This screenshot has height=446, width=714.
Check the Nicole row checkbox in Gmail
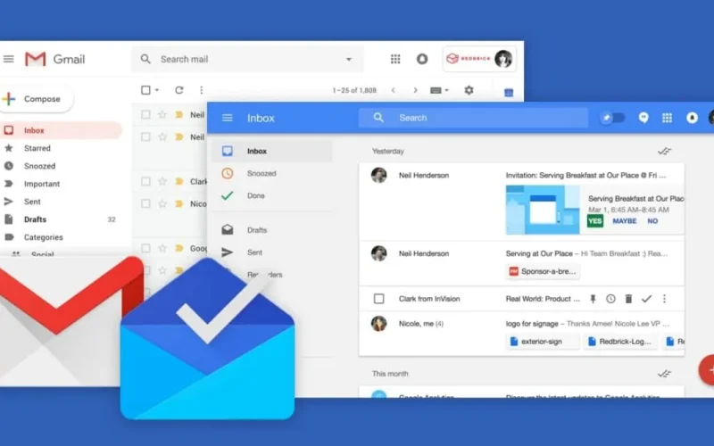coord(145,203)
